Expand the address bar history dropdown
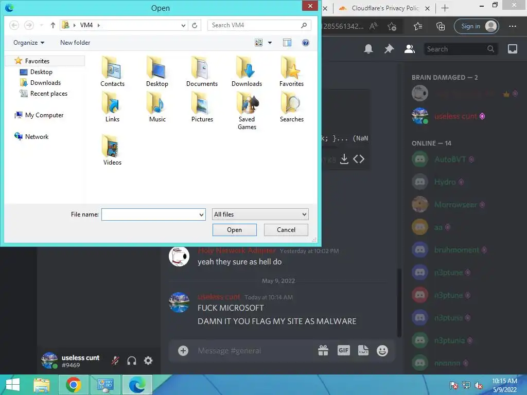The width and height of the screenshot is (527, 395). 183,25
